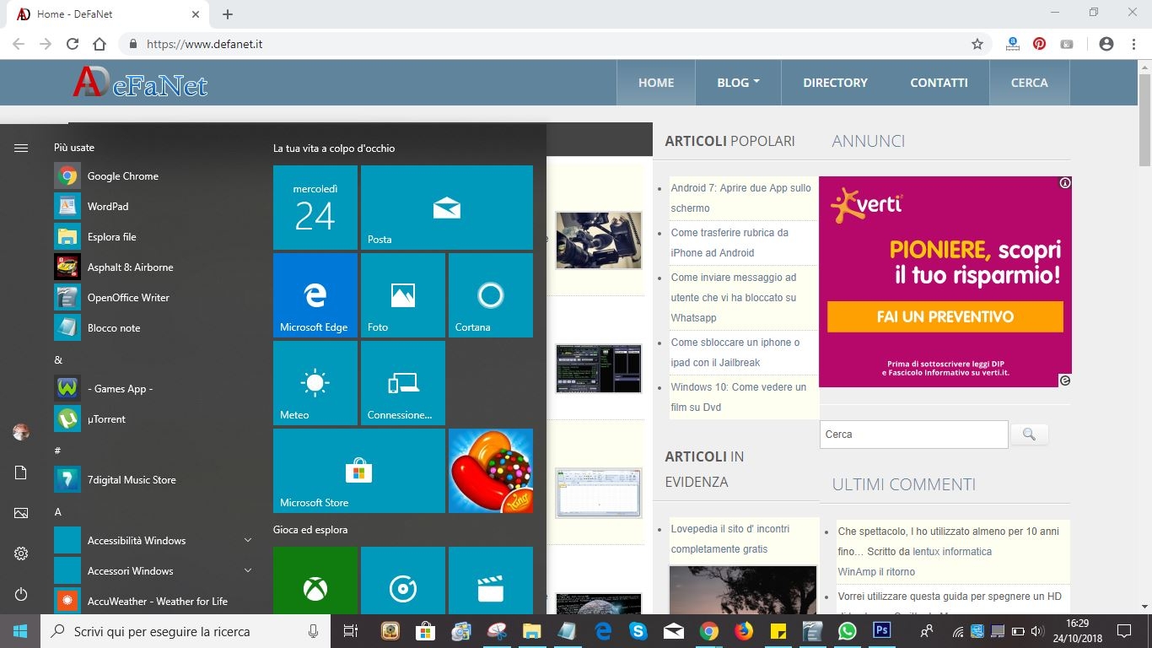Open the Microsoft Edge tile
This screenshot has width=1152, height=648.
[315, 295]
